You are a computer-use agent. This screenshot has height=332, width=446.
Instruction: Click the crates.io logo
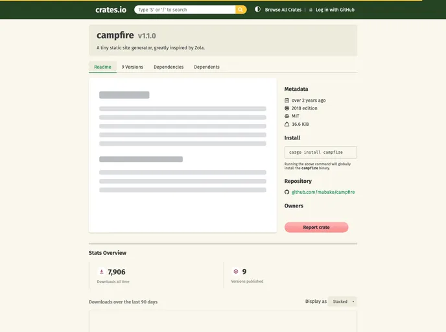111,10
